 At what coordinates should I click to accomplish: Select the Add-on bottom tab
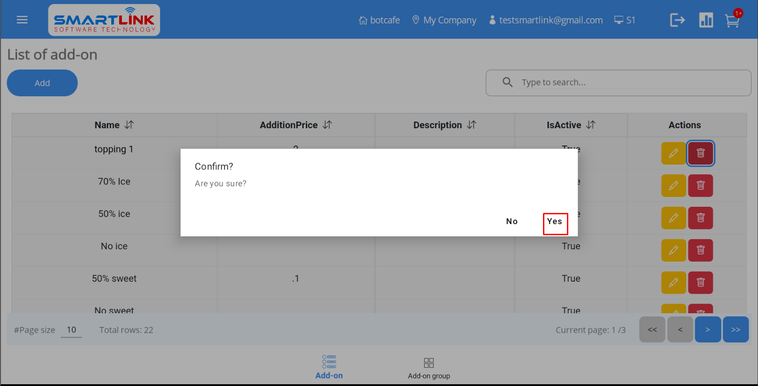pos(329,367)
